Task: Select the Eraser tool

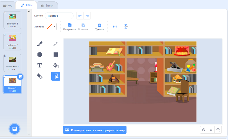Action: click(x=39, y=76)
